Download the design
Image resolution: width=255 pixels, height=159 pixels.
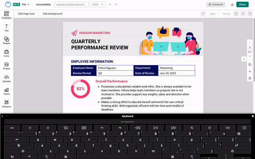click(232, 5)
